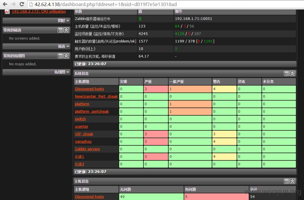
Task: Click server address 192.168.1.71:10051
Action: (x=194, y=19)
